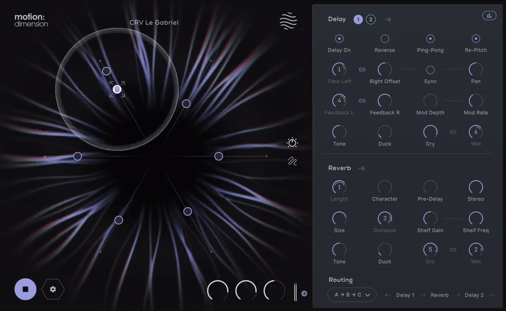Image resolution: width=506 pixels, height=311 pixels.
Task: Click the Mod Rate knob
Action: (476, 101)
